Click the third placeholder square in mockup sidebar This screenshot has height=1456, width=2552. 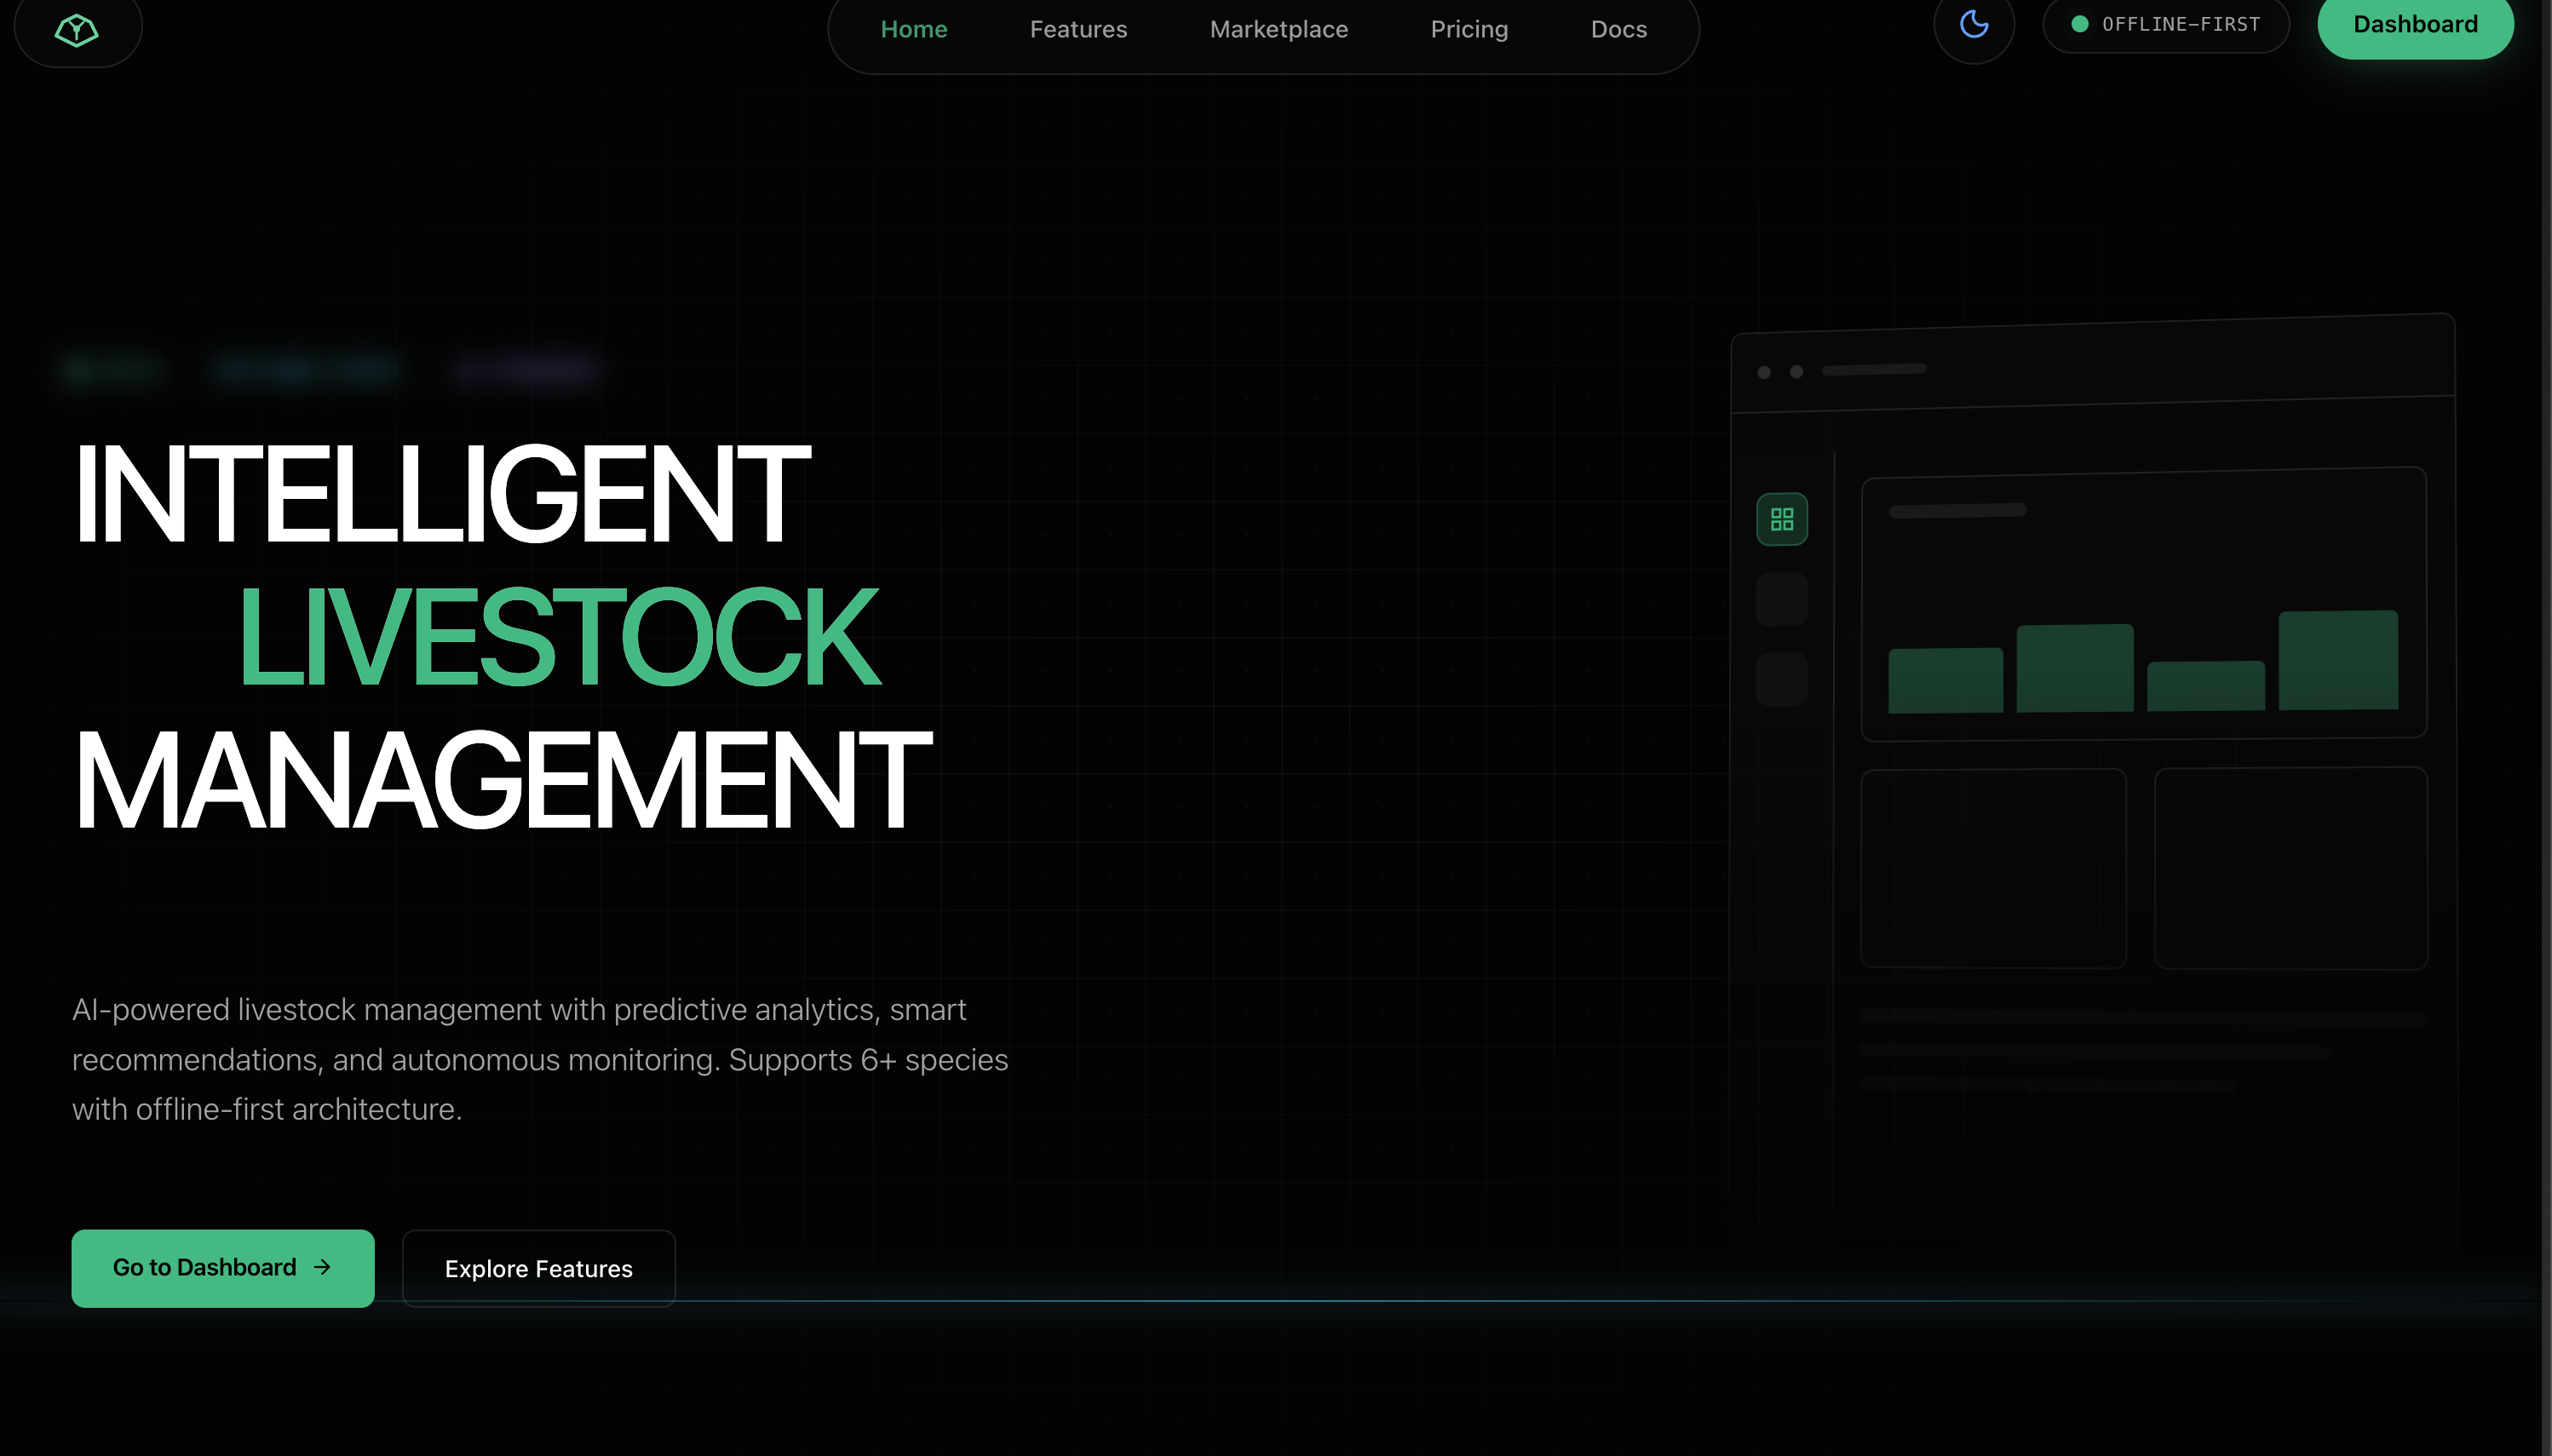click(1782, 680)
